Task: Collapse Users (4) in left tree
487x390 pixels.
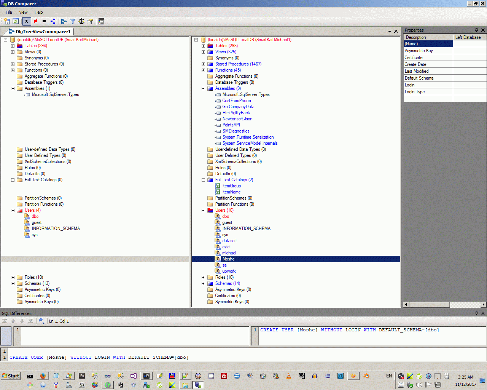Action: pyautogui.click(x=13, y=210)
